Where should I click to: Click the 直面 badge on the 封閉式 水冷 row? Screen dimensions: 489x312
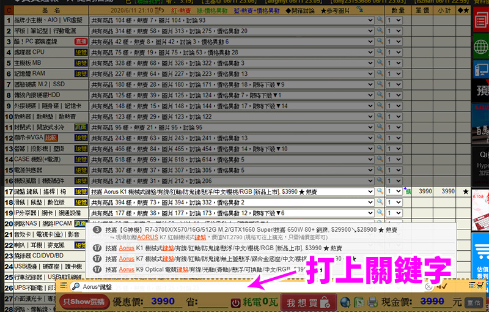click(x=81, y=127)
